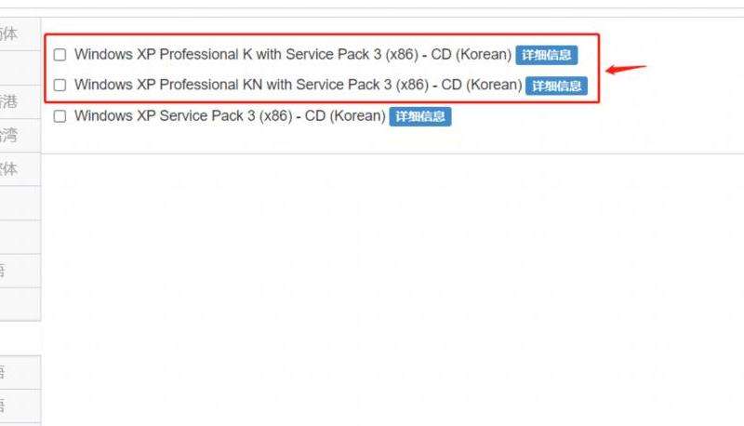The width and height of the screenshot is (744, 426).
Task: Open 详细信息 for Professional KN edition
Action: tap(556, 86)
